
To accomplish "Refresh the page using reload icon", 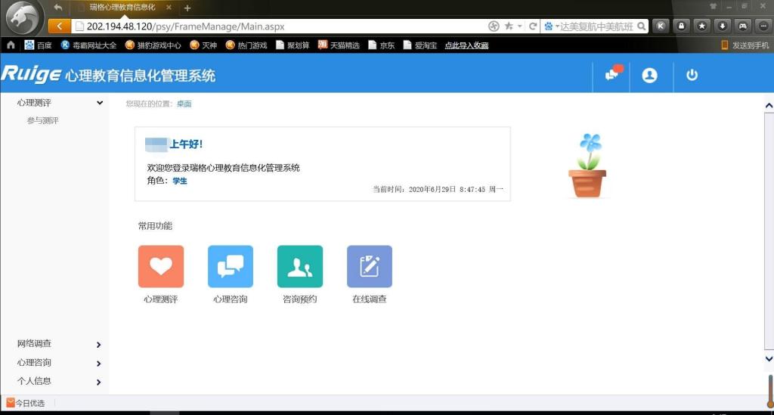I will (x=533, y=26).
